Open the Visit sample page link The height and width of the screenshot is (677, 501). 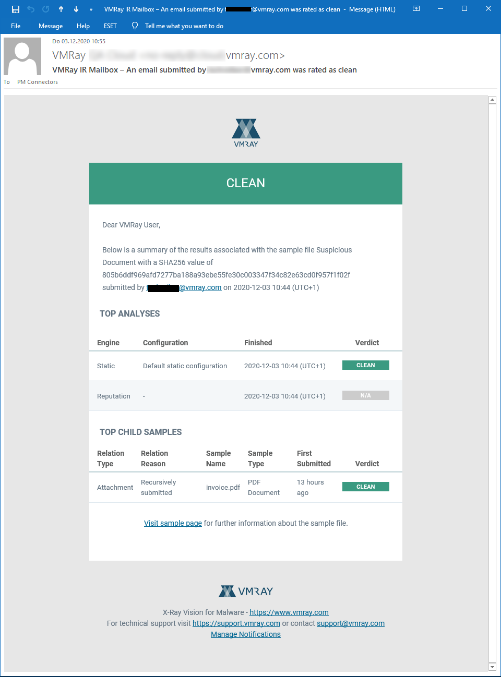pos(172,523)
